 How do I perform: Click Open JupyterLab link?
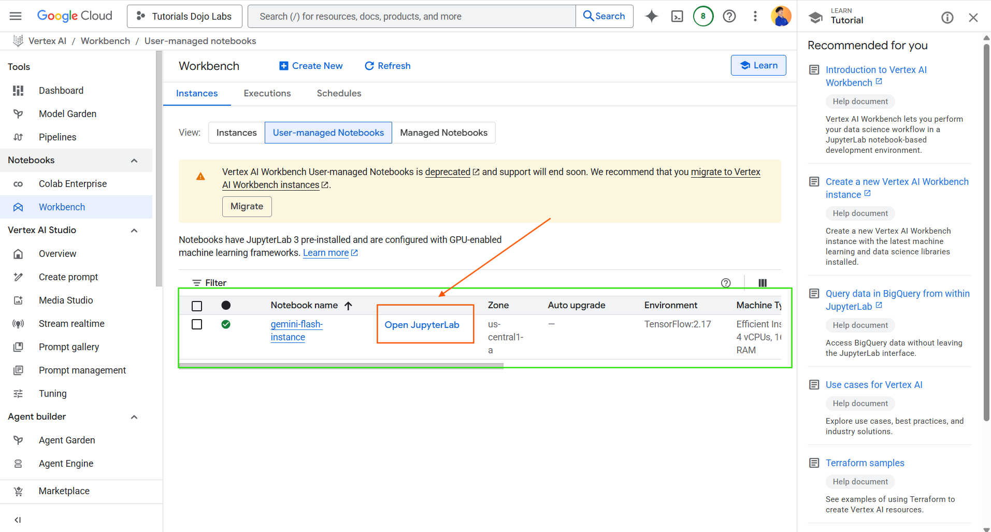coord(422,325)
